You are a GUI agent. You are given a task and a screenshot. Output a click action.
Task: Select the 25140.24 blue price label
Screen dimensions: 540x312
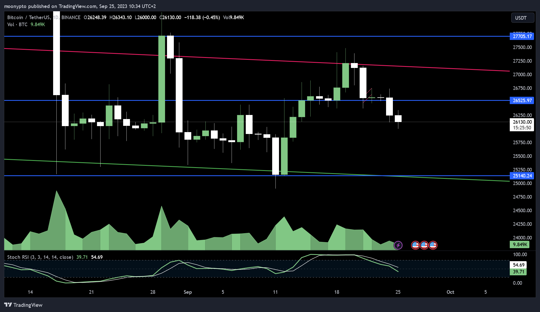(x=522, y=176)
